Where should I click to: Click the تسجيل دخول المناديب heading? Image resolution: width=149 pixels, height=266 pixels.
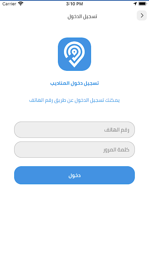tap(74, 83)
